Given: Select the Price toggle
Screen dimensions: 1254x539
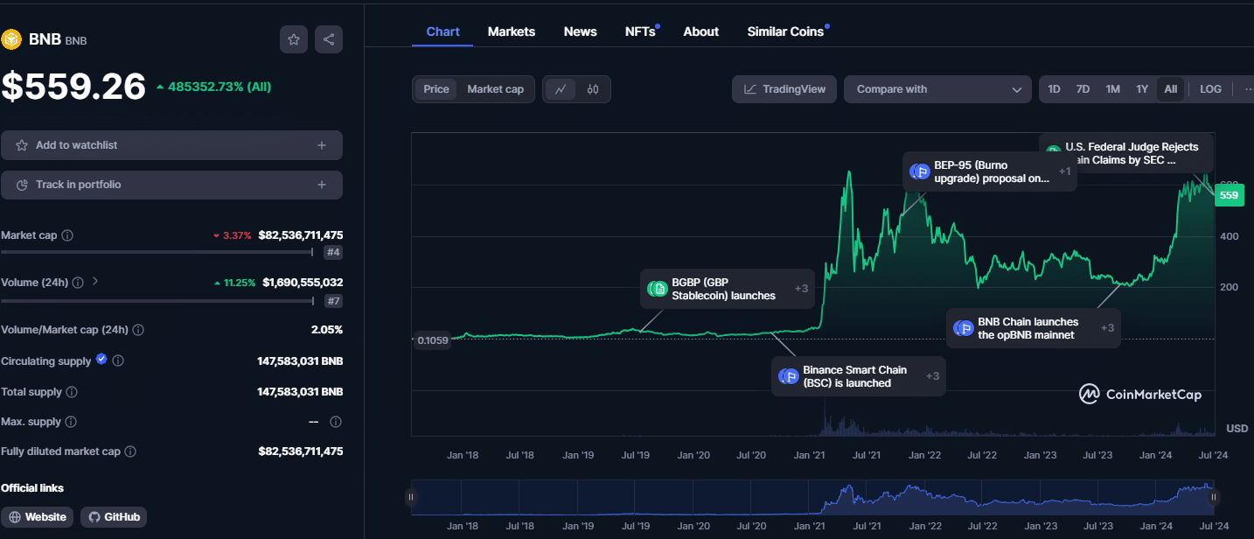Looking at the screenshot, I should point(436,89).
